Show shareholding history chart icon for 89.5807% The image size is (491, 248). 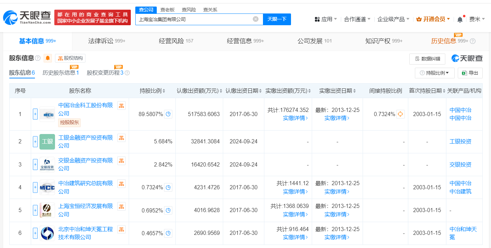(x=168, y=114)
